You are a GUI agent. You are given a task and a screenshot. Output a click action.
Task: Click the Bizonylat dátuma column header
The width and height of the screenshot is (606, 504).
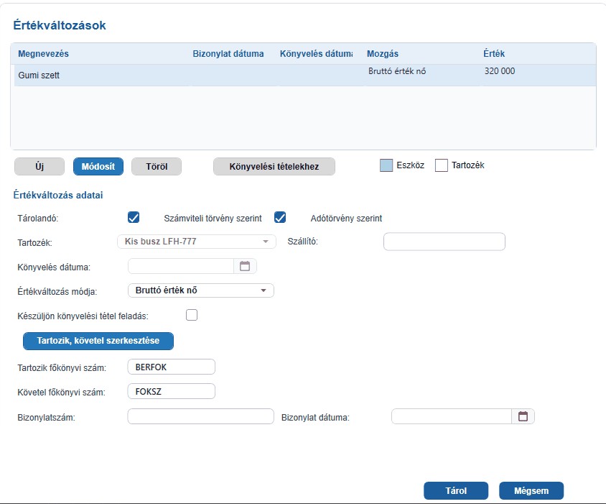(228, 54)
